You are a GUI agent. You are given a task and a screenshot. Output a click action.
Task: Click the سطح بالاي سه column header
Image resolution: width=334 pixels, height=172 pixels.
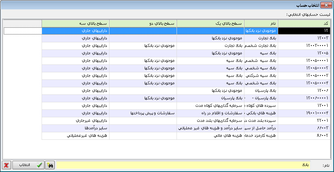click(x=75, y=23)
